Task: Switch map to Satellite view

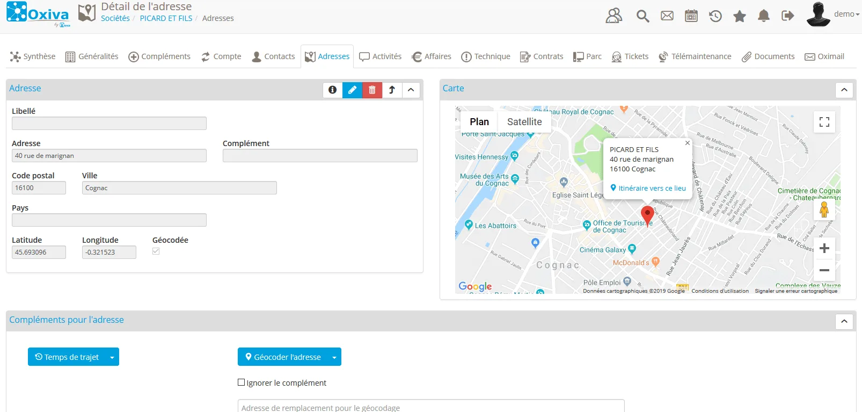Action: pyautogui.click(x=524, y=122)
